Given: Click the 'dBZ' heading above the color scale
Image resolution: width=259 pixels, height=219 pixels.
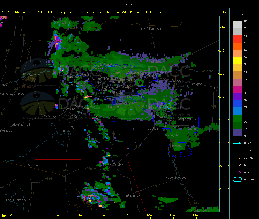Looking at the screenshot, I should coord(244,15).
